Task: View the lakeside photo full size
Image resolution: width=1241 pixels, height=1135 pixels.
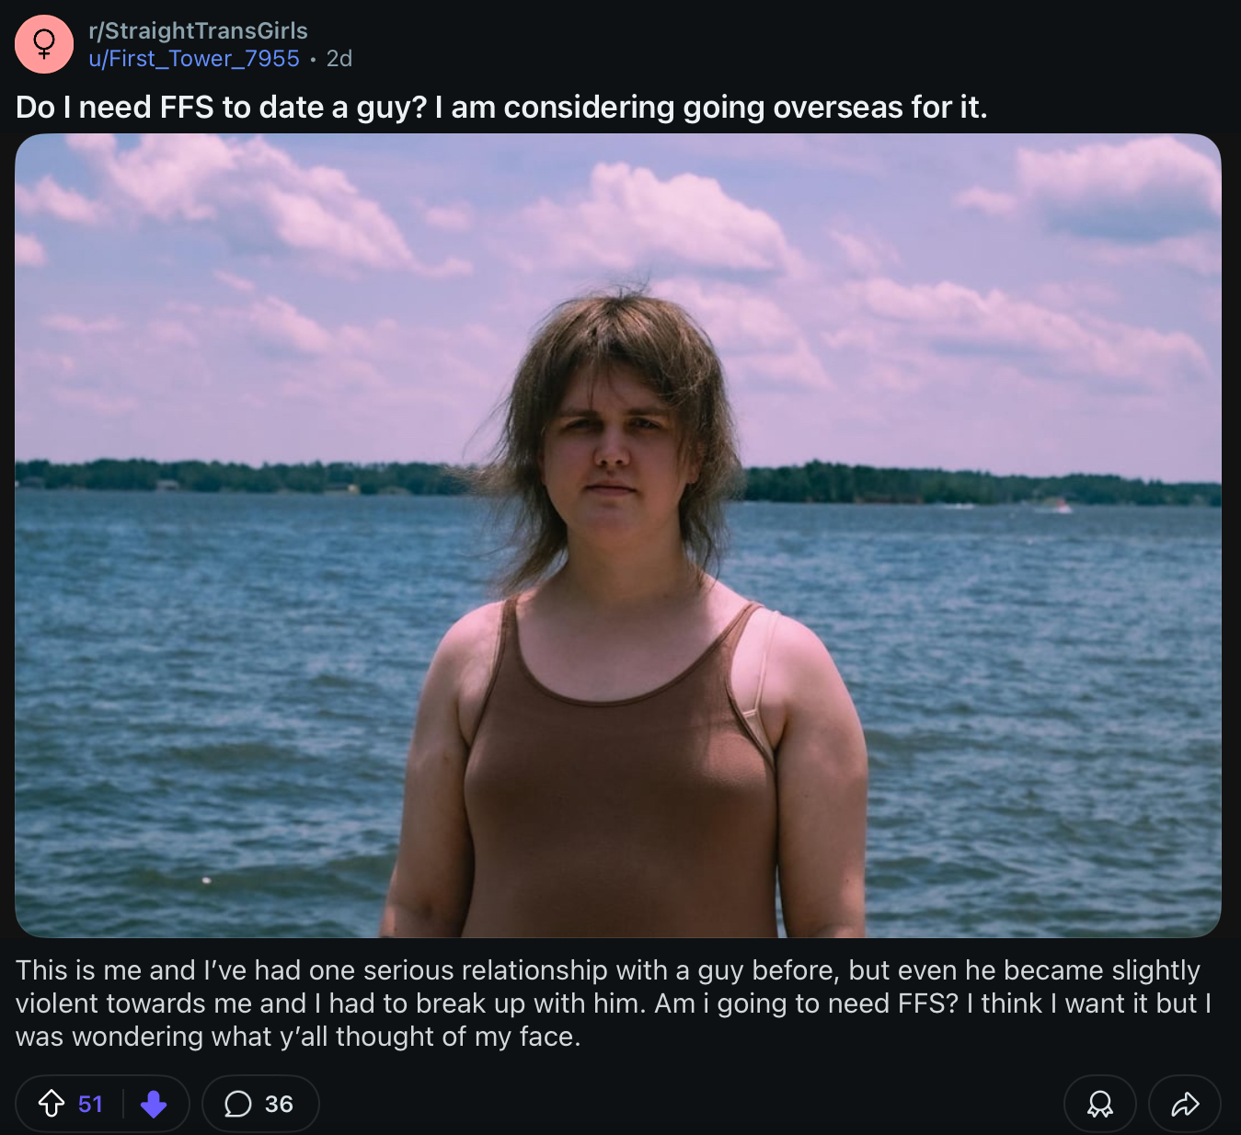Action: [x=618, y=535]
